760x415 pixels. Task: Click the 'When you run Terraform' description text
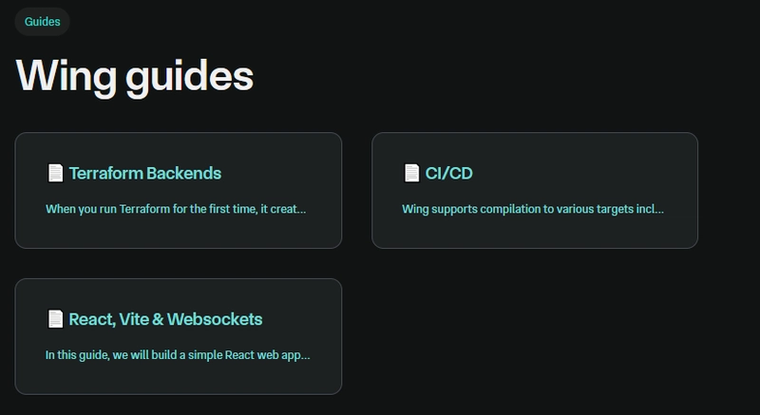tap(176, 209)
